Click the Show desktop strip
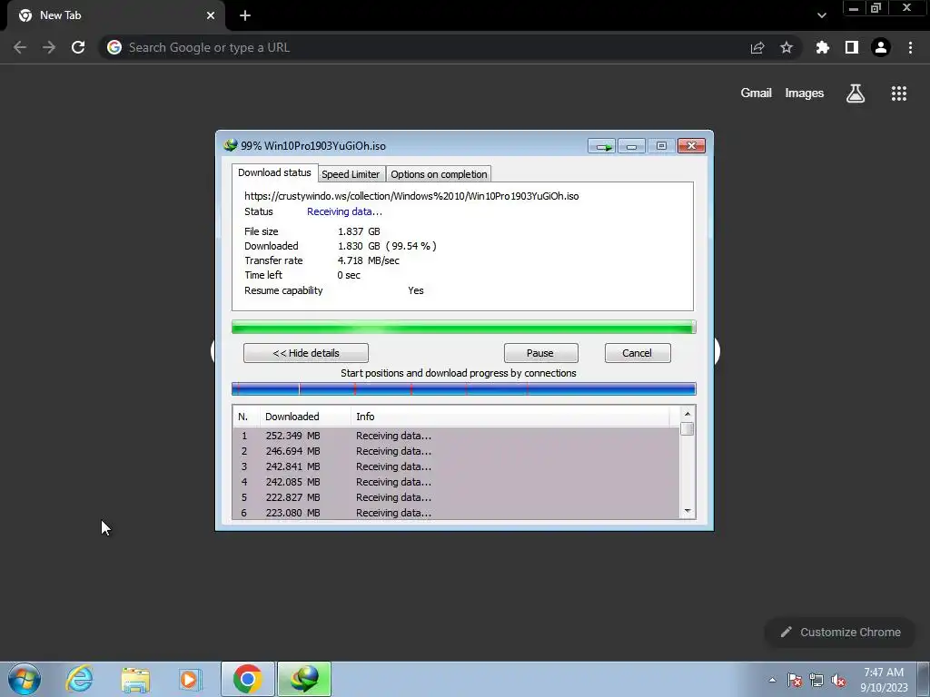This screenshot has height=697, width=930. click(924, 679)
